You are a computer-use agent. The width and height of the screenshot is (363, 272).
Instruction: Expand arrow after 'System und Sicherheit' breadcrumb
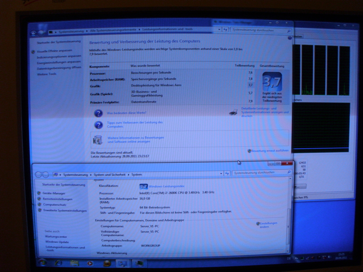[x=128, y=175]
